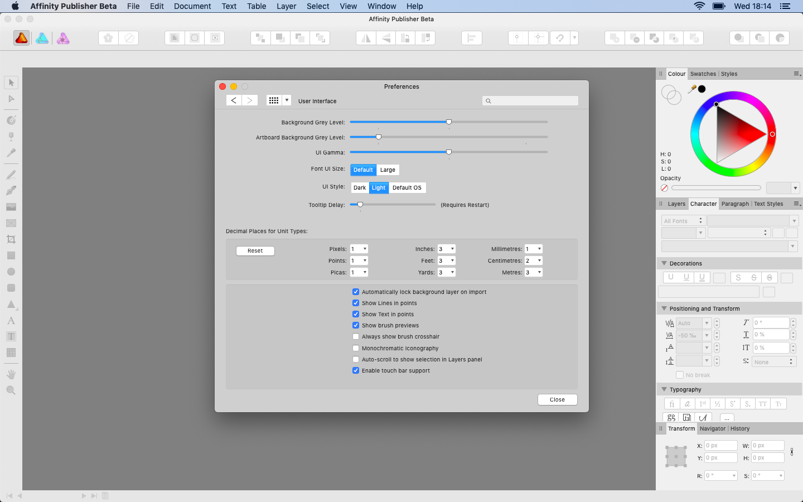Switch to the Swatches tab

click(x=703, y=74)
